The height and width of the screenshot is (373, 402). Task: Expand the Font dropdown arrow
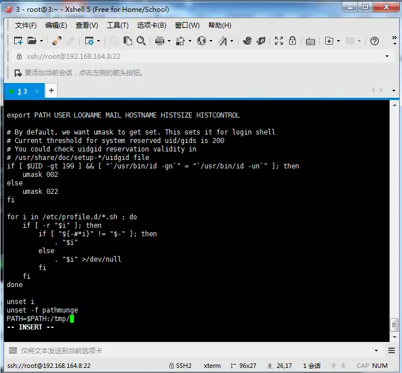coord(231,41)
